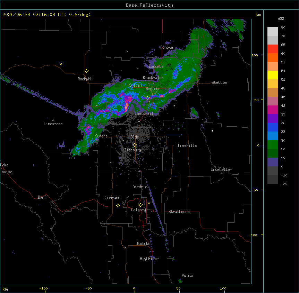
Task: Select the orange 57-60 dBZ legend swatch
Action: 273,57
